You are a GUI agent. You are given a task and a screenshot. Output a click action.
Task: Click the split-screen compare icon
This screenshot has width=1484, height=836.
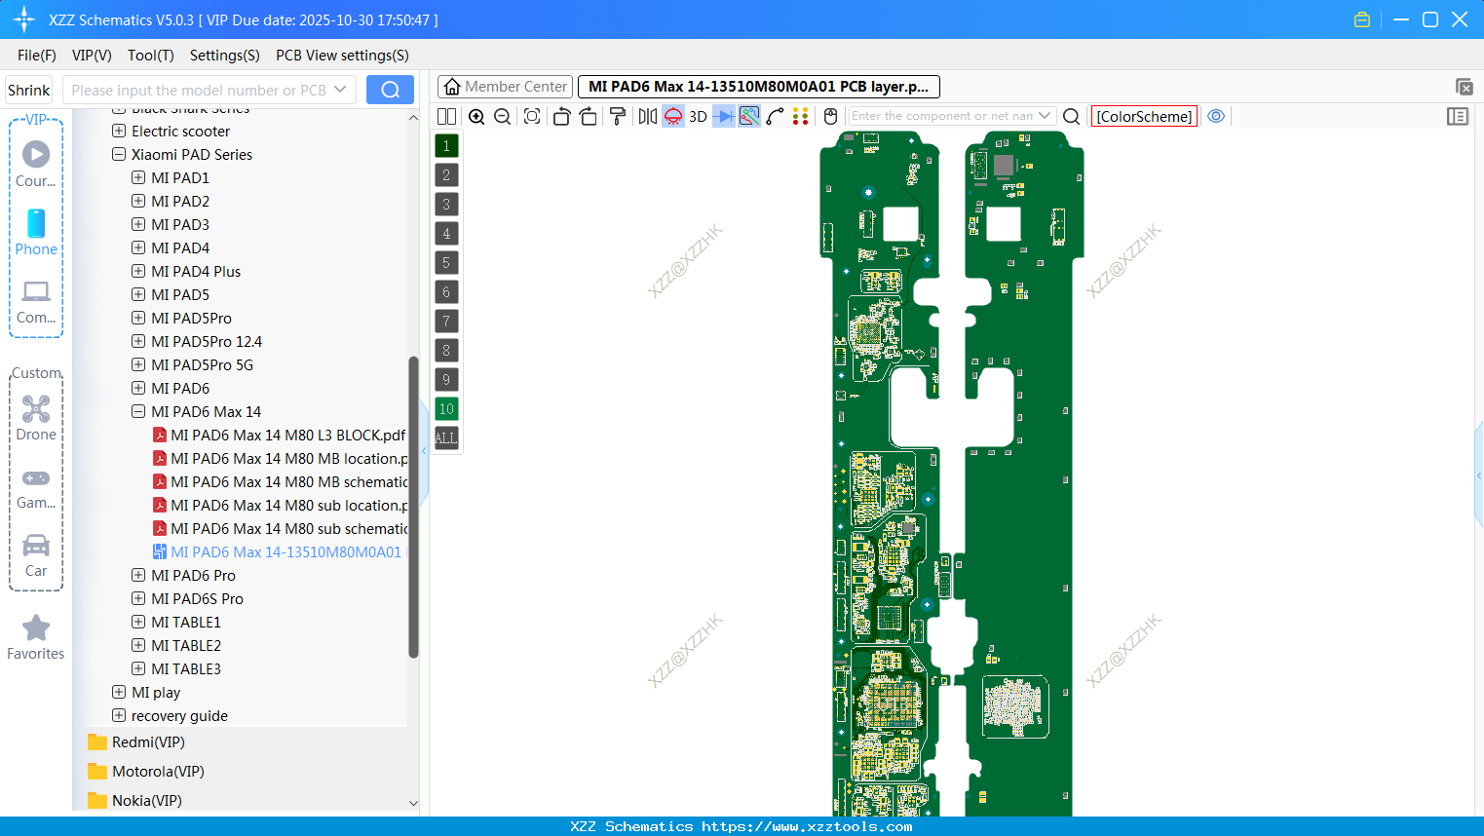tap(446, 116)
